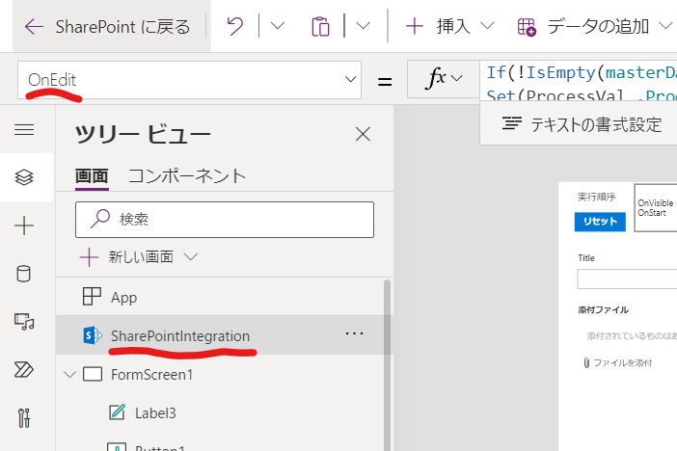Open the Media icon in the sidebar

pyautogui.click(x=24, y=322)
